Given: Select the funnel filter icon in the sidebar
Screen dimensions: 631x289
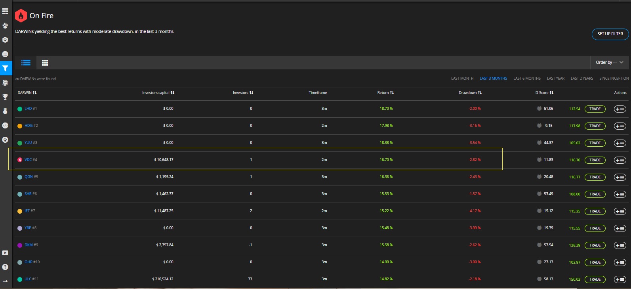Looking at the screenshot, I should pos(5,68).
